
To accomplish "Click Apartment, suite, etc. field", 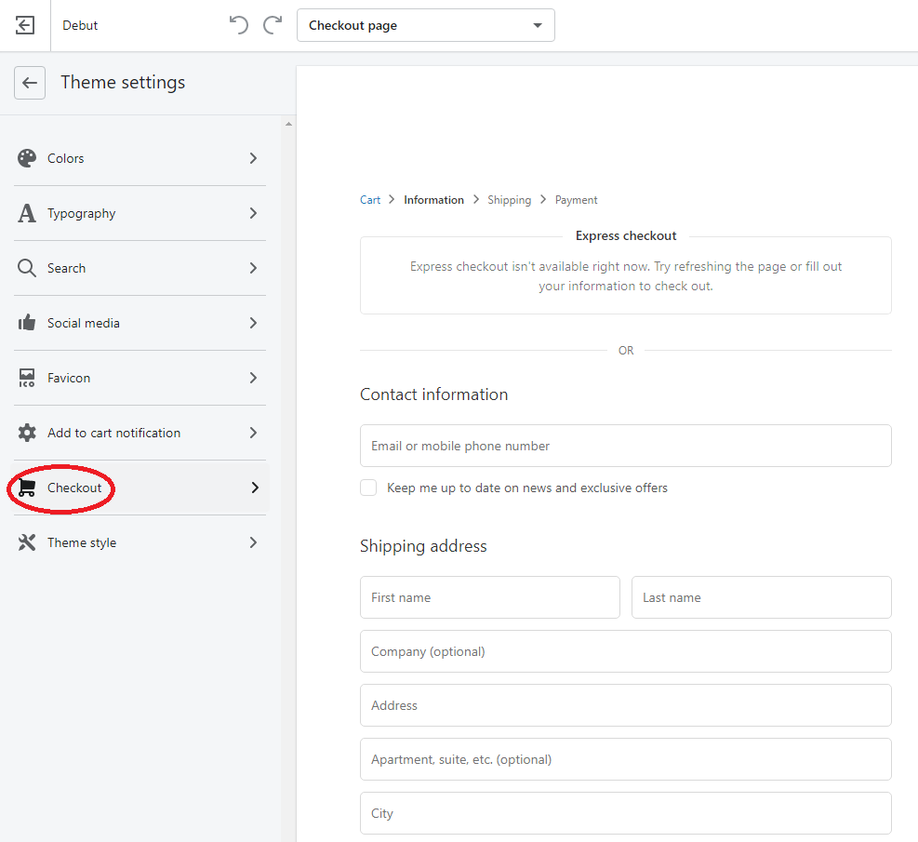I will pos(625,759).
